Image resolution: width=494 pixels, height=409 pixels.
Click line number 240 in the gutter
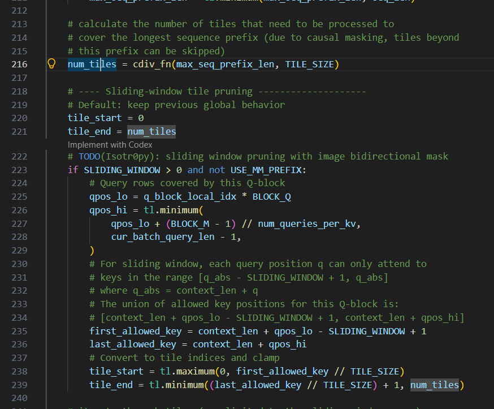(x=20, y=398)
